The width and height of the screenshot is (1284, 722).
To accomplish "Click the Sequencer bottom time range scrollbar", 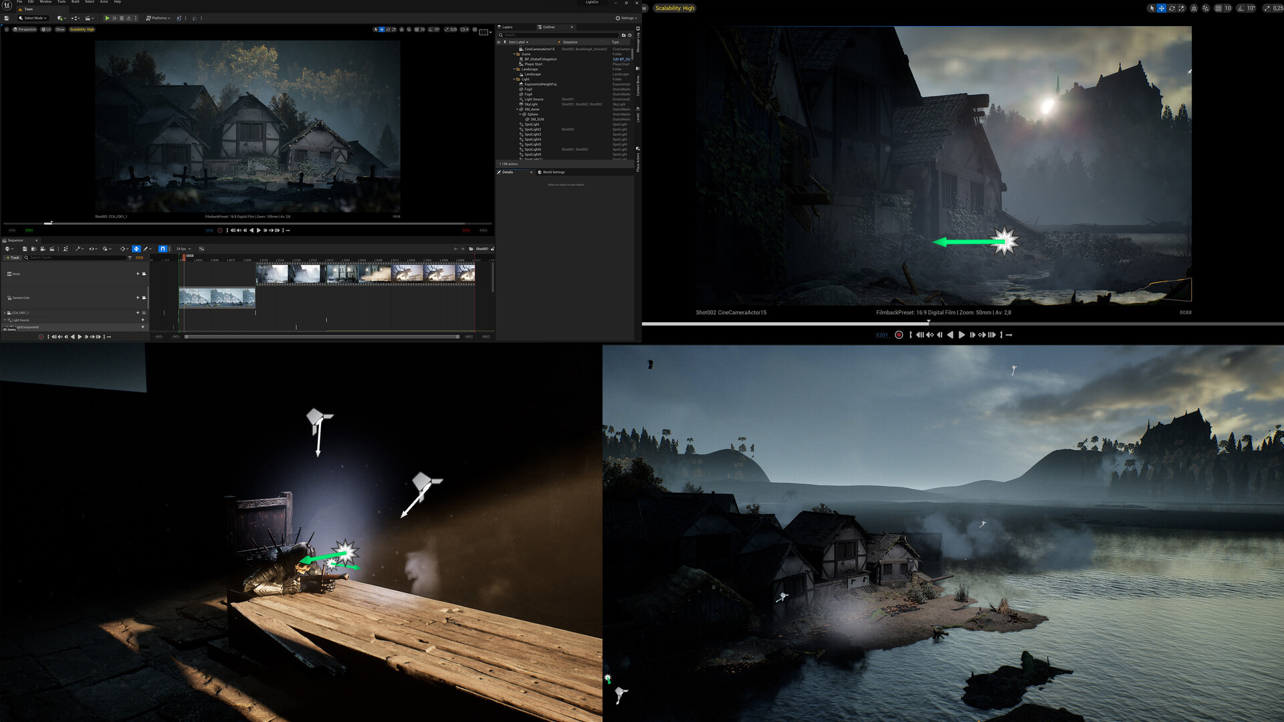I will coord(321,337).
